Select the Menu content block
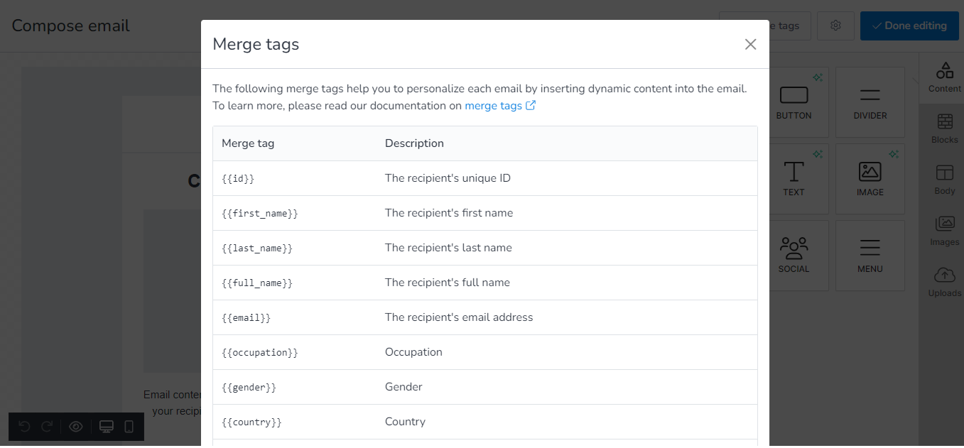The height and width of the screenshot is (448, 964). point(870,255)
